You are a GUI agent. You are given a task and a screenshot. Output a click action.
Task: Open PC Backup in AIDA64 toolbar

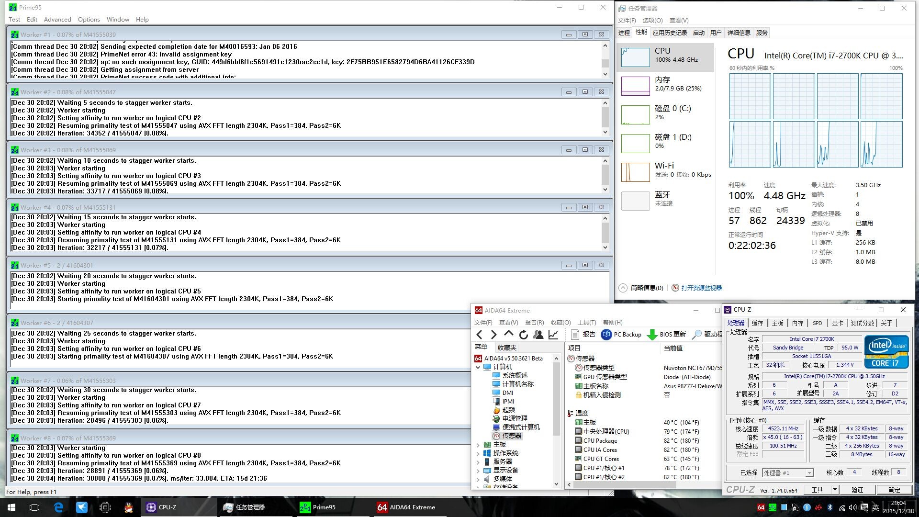pyautogui.click(x=621, y=335)
